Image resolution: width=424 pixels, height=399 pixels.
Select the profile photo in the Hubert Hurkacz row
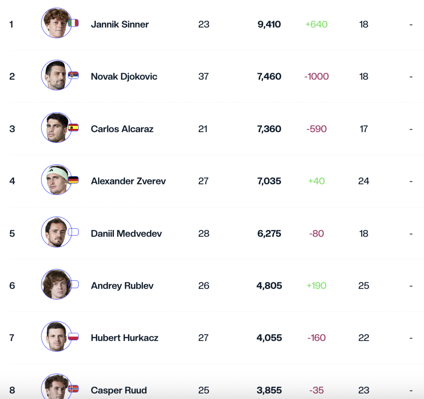pyautogui.click(x=56, y=337)
